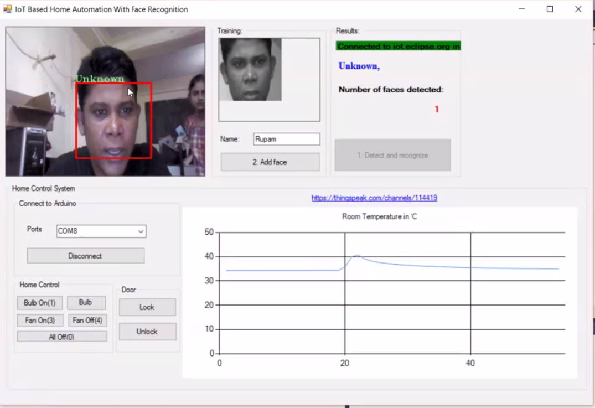Click the green connection status label
Viewport: 595px width, 408px height.
point(398,47)
